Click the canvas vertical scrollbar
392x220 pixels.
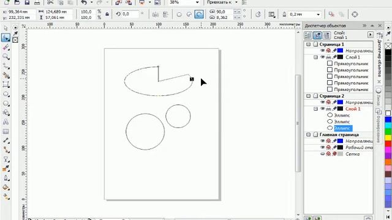(x=298, y=123)
